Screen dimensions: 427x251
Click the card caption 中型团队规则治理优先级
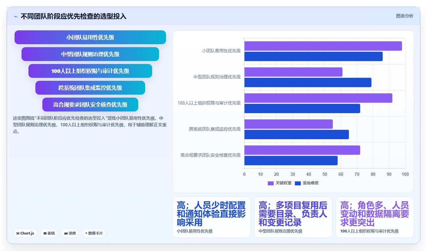coord(280,231)
